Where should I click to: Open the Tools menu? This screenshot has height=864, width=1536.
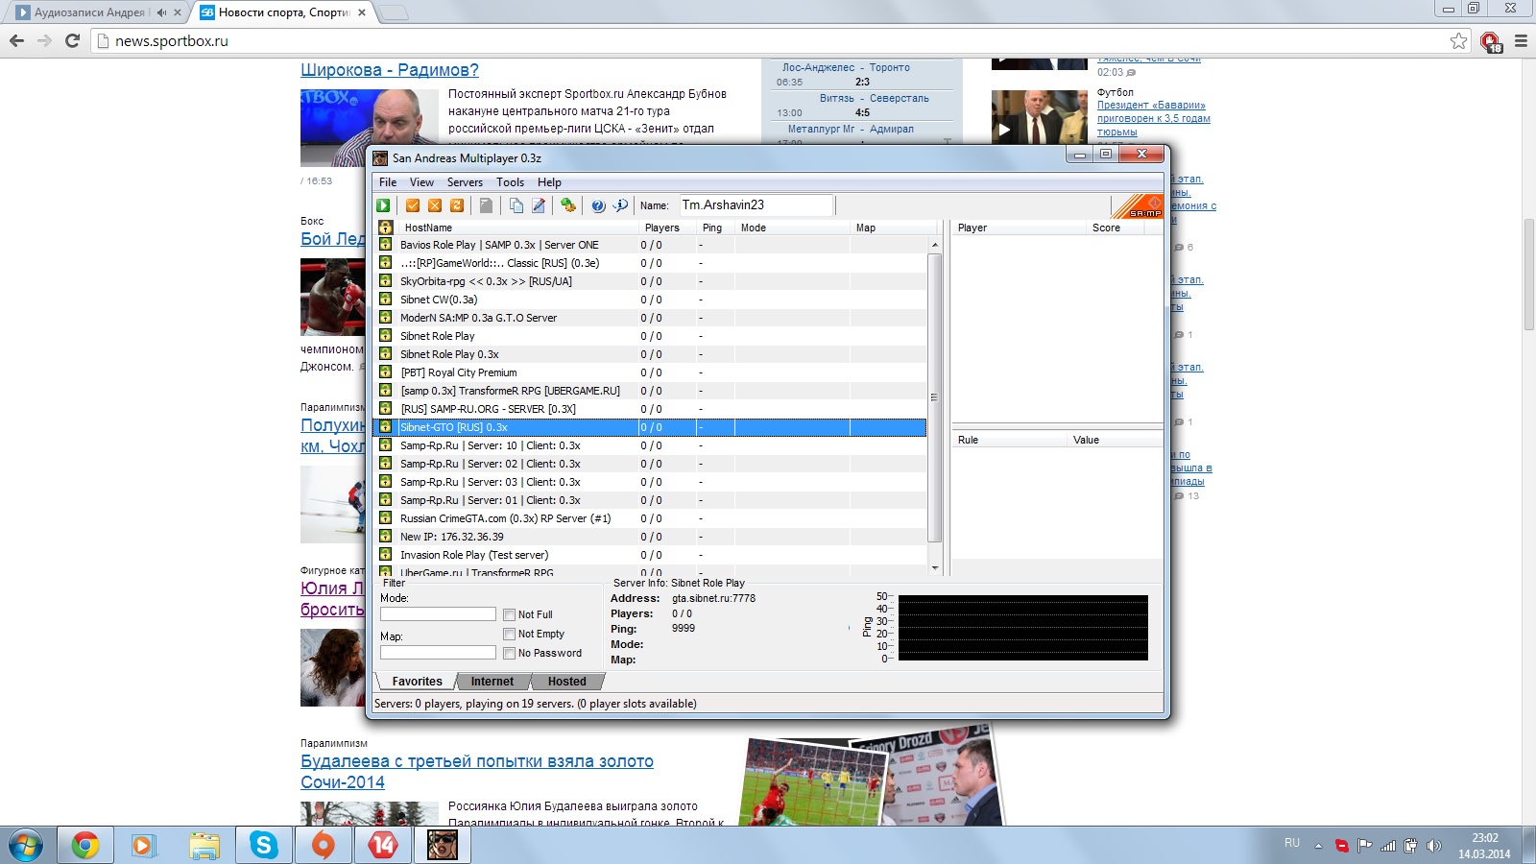[x=510, y=182]
